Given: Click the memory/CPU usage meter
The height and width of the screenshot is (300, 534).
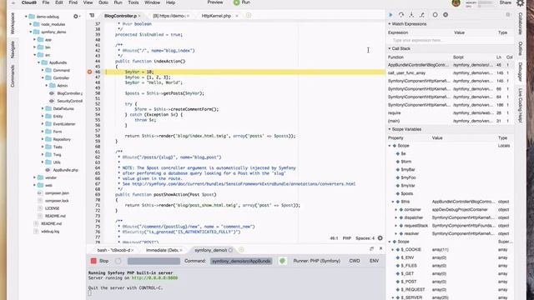Looking at the screenshot, I should click(x=480, y=3).
